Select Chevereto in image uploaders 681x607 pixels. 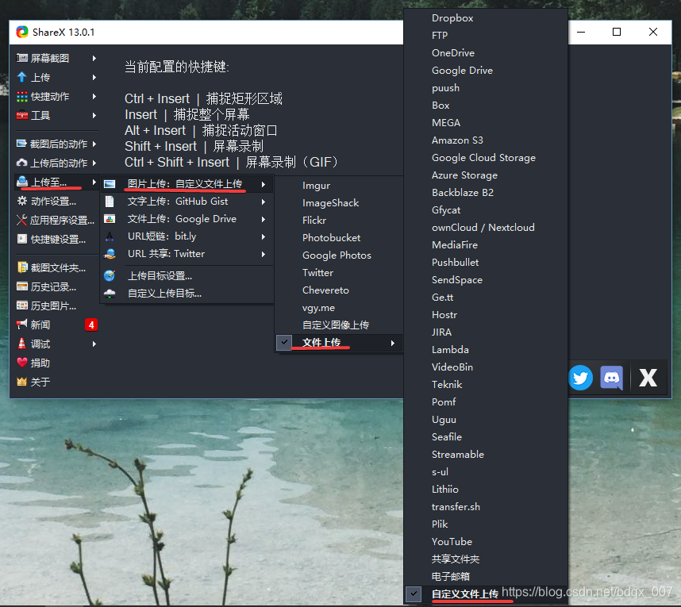click(325, 290)
